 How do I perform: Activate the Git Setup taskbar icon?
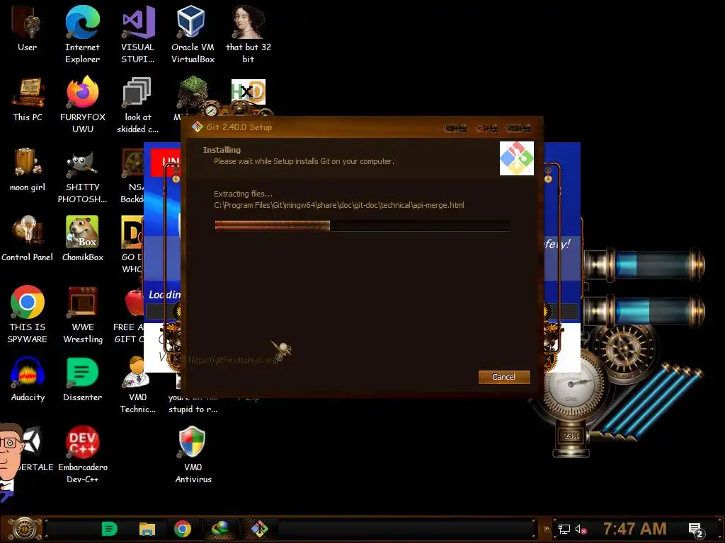pos(259,529)
